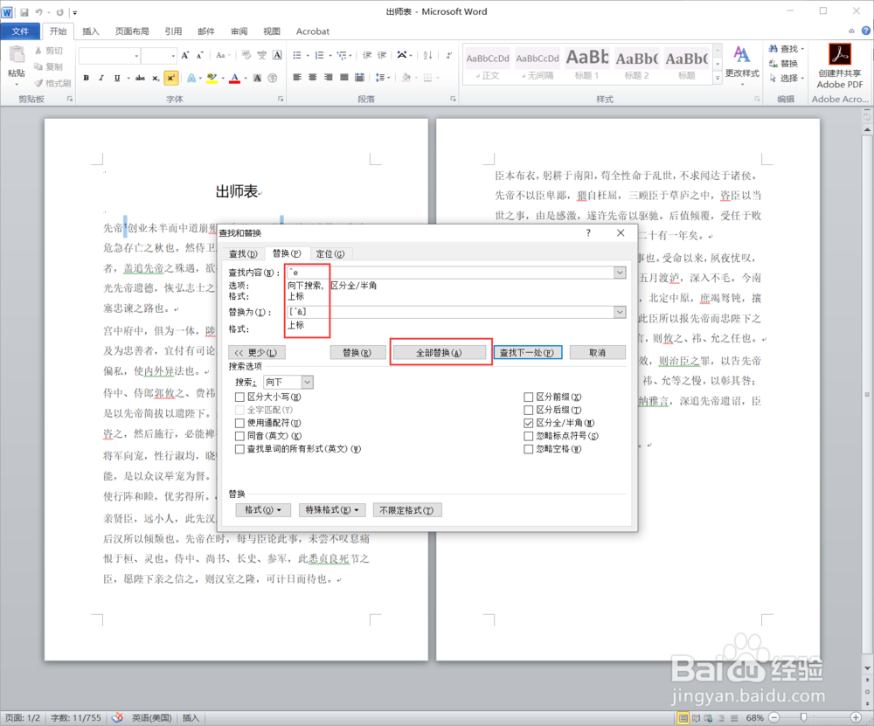Image resolution: width=874 pixels, height=726 pixels.
Task: Open the 邮件 ribbon tab
Action: (x=206, y=31)
